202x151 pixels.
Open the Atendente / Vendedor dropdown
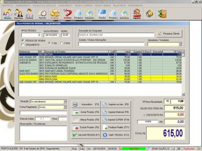pyautogui.click(x=180, y=44)
